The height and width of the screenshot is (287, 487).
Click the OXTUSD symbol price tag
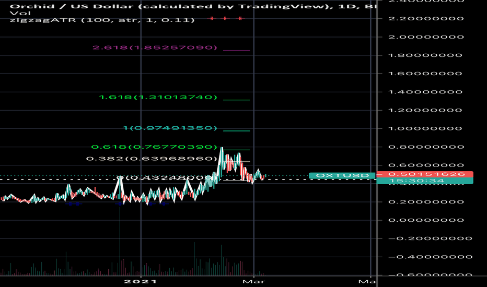[342, 176]
